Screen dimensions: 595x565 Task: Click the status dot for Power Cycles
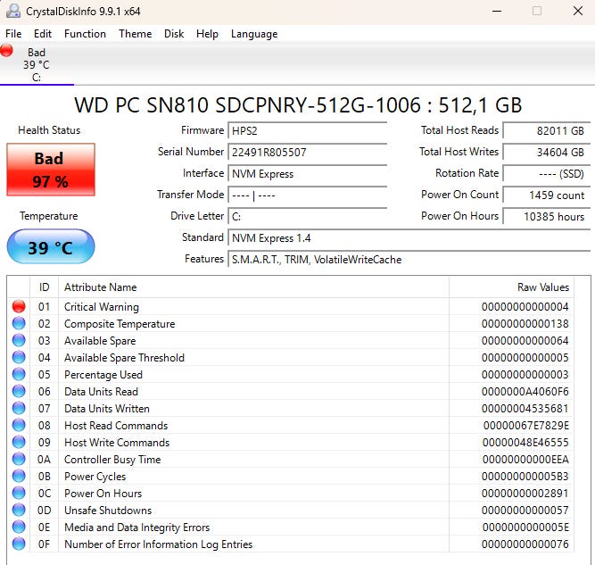click(19, 476)
